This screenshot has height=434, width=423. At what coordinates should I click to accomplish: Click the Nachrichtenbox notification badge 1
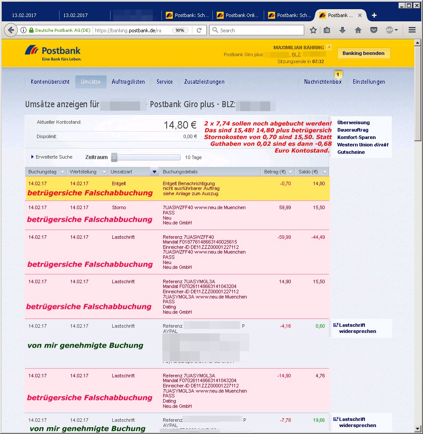338,75
